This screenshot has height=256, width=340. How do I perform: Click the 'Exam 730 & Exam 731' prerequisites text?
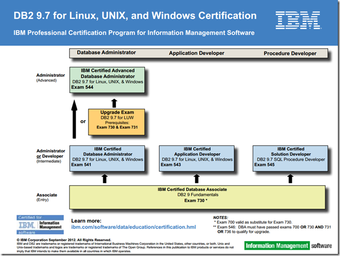(x=117, y=127)
